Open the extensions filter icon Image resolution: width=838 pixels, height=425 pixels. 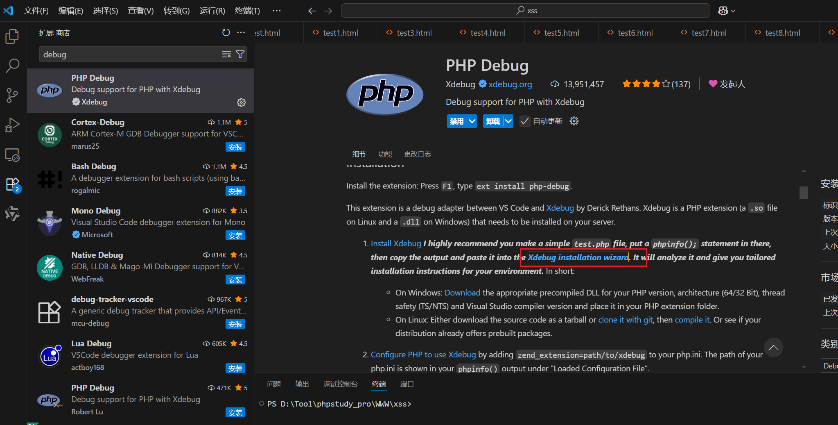click(x=241, y=54)
